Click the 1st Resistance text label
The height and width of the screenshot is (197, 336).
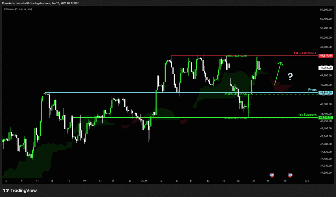click(x=305, y=53)
